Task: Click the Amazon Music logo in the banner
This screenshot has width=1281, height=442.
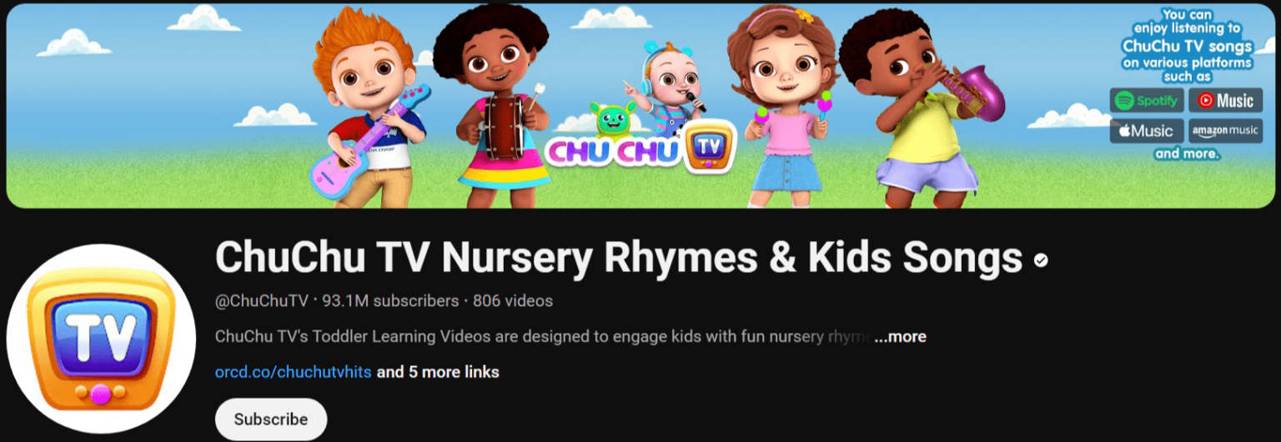Action: pos(1225,131)
